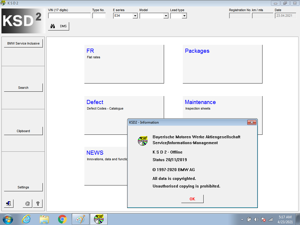Open the Settings panel
The image size is (300, 225).
point(23,187)
